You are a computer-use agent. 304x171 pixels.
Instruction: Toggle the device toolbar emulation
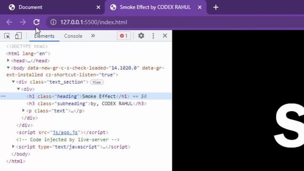click(18, 36)
